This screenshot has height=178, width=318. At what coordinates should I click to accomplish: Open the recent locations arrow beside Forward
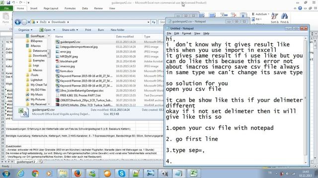point(29,22)
